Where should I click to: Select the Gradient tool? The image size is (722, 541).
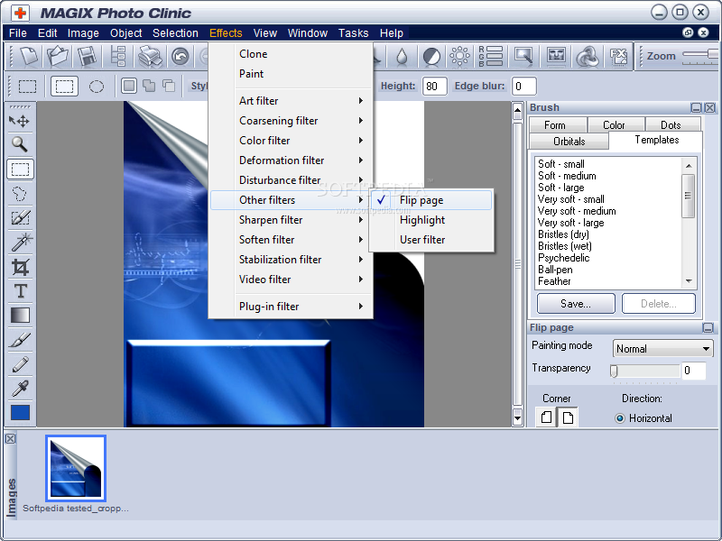[19, 316]
